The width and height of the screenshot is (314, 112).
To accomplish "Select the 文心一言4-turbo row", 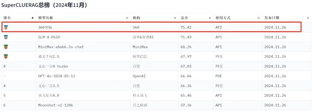I will (156, 66).
